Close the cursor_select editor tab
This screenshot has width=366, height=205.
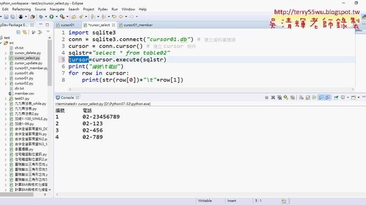point(113,25)
